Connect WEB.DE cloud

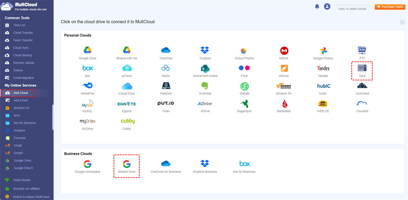pyautogui.click(x=323, y=104)
